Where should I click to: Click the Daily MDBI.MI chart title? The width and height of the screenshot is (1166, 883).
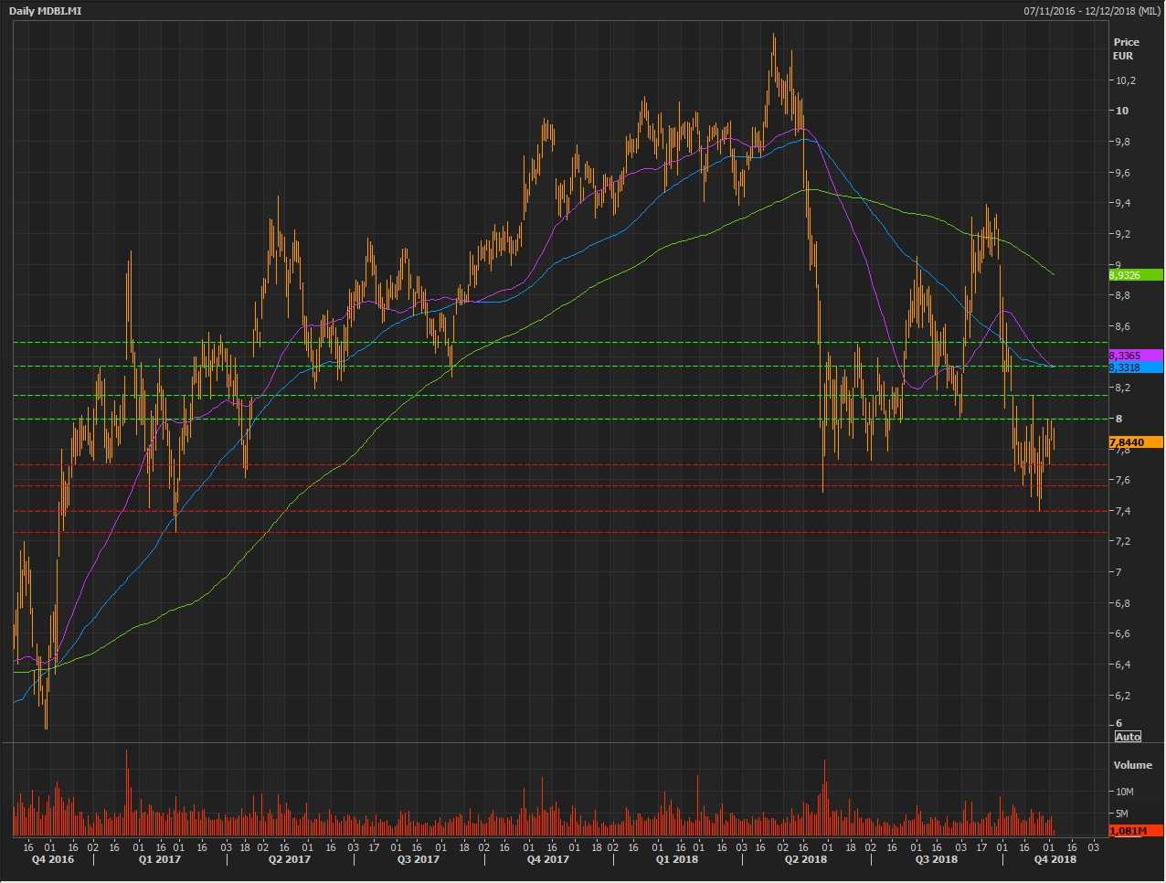tap(46, 11)
